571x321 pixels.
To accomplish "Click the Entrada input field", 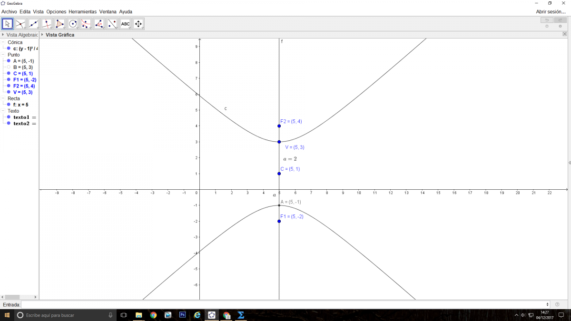I will 285,304.
